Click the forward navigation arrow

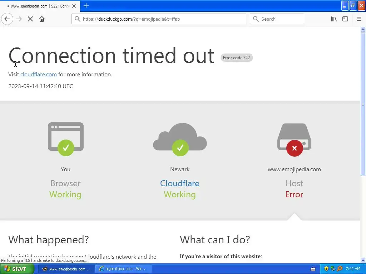click(19, 19)
